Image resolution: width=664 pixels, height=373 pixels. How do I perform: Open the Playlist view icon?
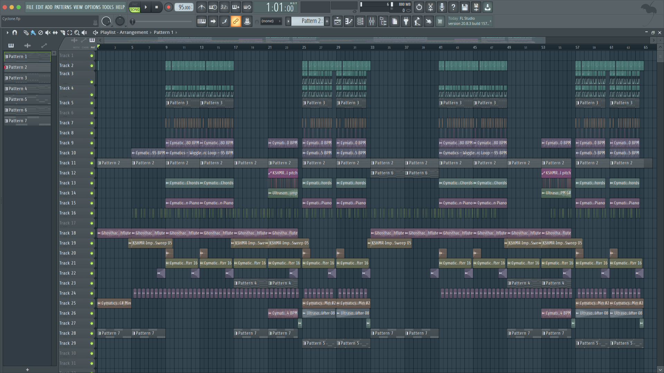pos(338,21)
